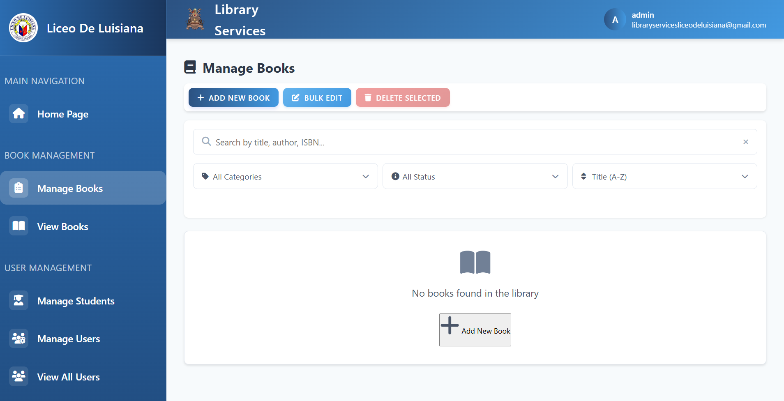Select the Manage Books clipboard icon
The width and height of the screenshot is (784, 401).
point(18,188)
